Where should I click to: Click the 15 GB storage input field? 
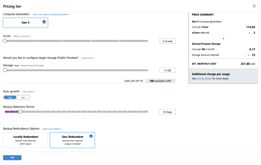167,70
